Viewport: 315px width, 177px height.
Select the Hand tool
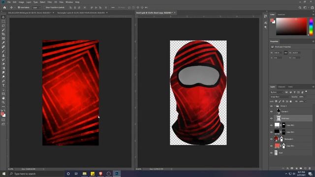(x=3, y=98)
